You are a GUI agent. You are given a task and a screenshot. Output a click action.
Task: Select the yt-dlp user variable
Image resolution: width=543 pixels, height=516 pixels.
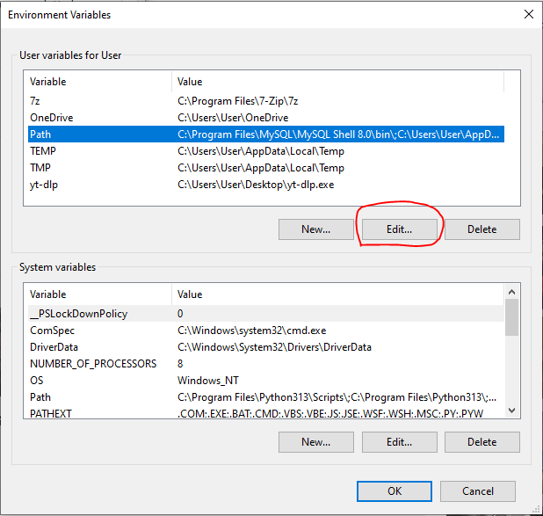pos(266,185)
